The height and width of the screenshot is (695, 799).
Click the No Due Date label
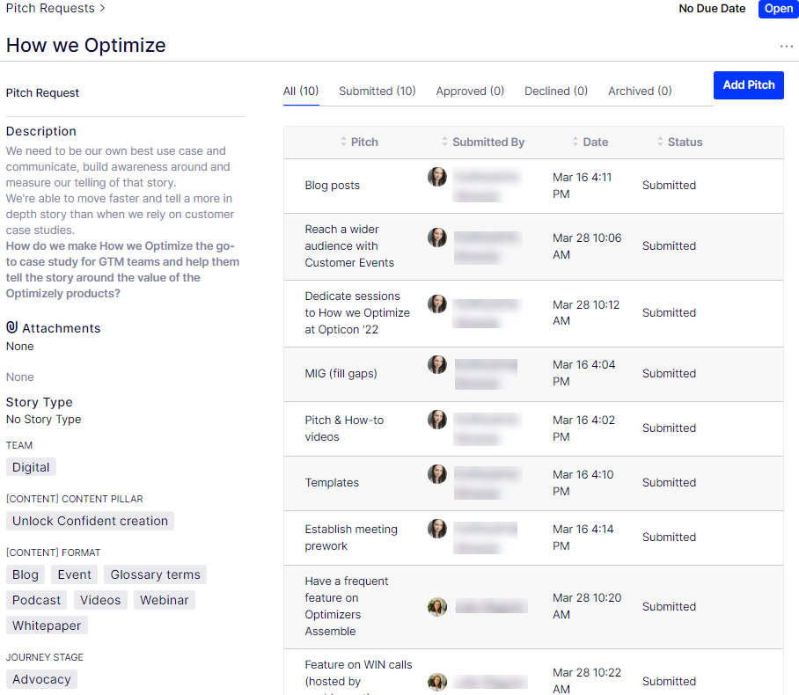coord(712,9)
